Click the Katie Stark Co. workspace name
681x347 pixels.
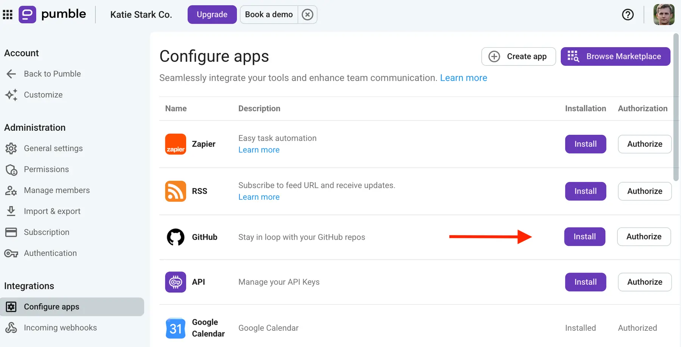pos(141,15)
